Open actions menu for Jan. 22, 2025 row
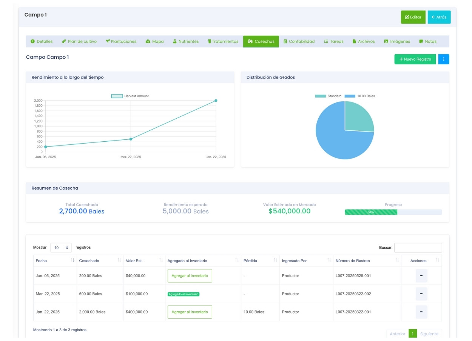 [421, 312]
